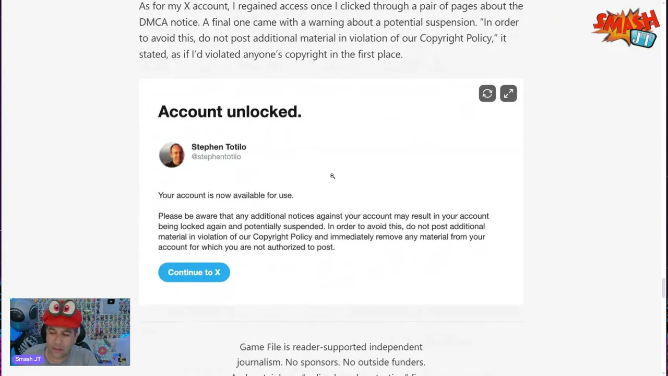The width and height of the screenshot is (668, 376).
Task: Click the refresh icon on the embedded image
Action: click(487, 93)
